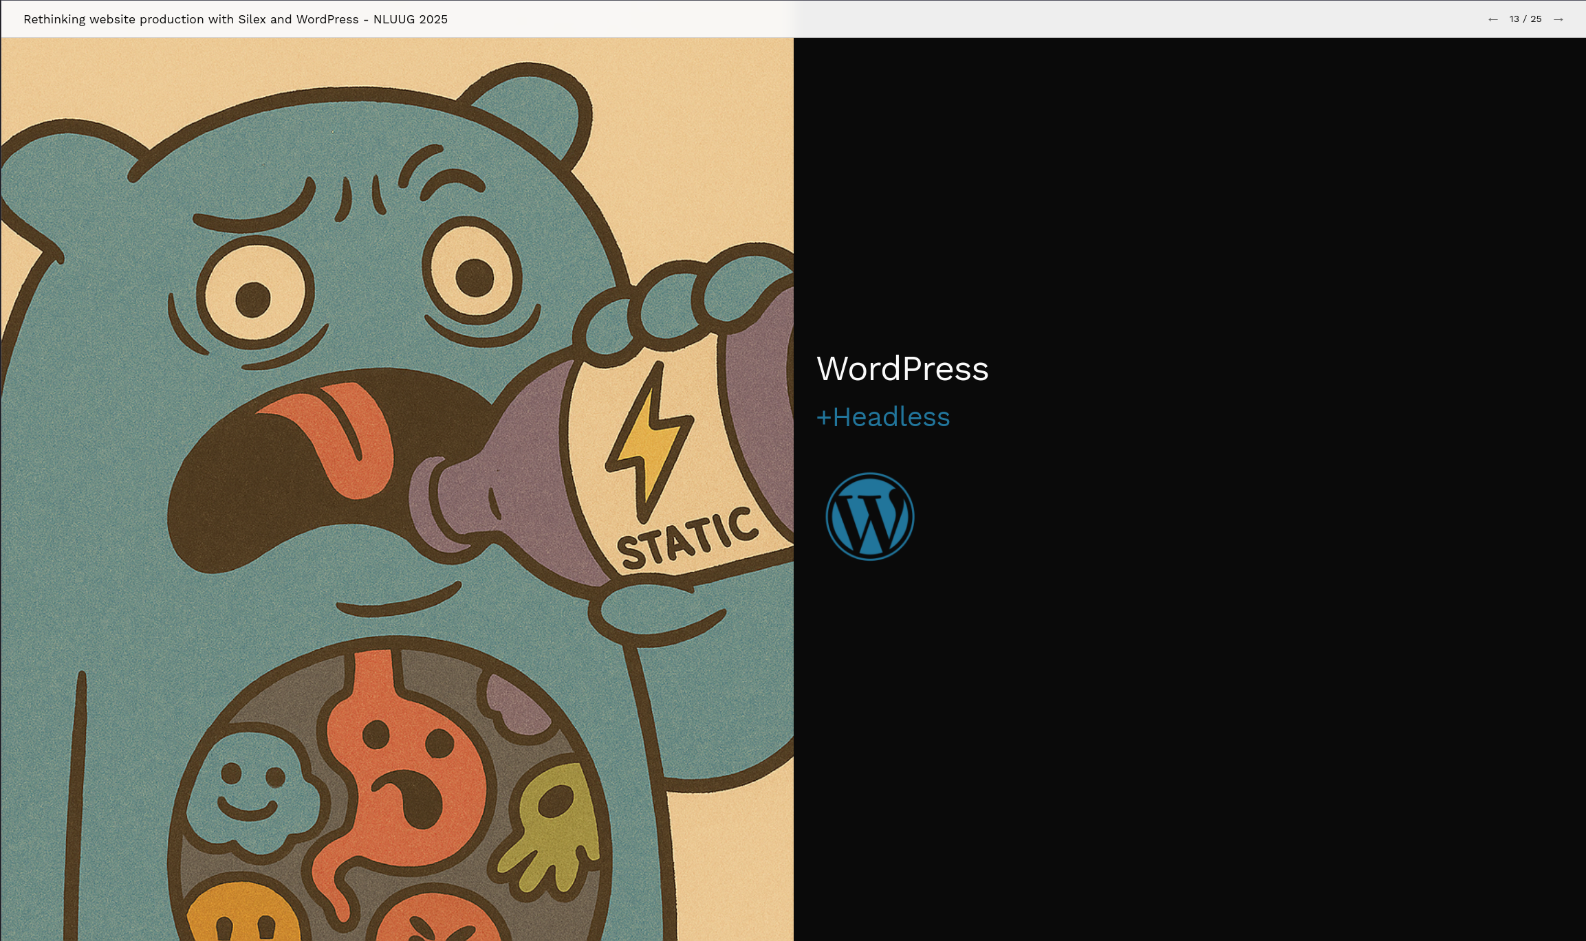Viewport: 1586px width, 941px height.
Task: Click the slide counter 13 / 25
Action: tap(1525, 19)
